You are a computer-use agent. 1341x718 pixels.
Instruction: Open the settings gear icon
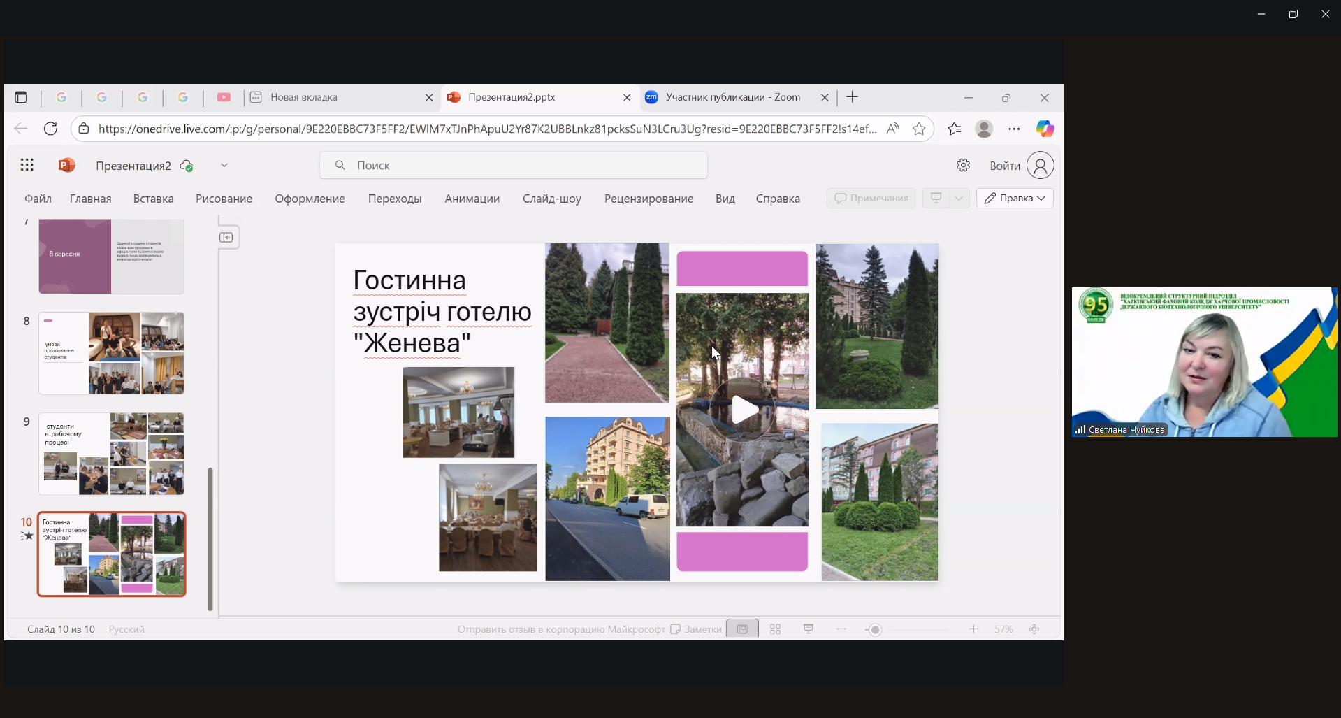click(963, 166)
